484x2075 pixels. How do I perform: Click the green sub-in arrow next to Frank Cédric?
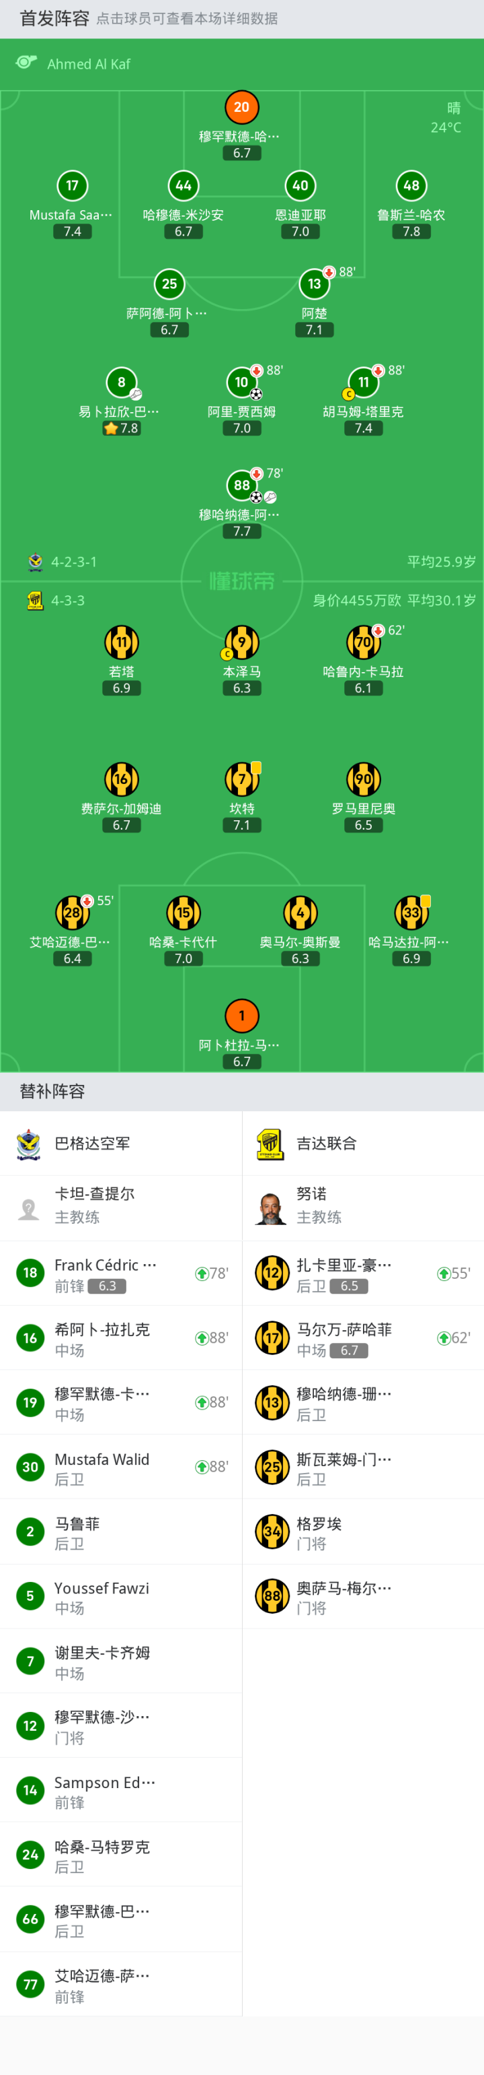click(202, 1274)
